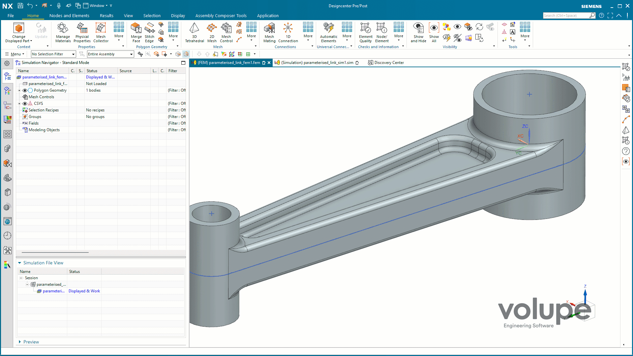Select parameterised_link_fem root node
Viewport: 633px width, 356px height.
click(45, 77)
